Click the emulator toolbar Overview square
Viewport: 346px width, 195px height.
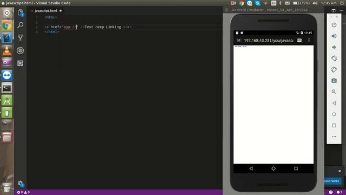334,125
